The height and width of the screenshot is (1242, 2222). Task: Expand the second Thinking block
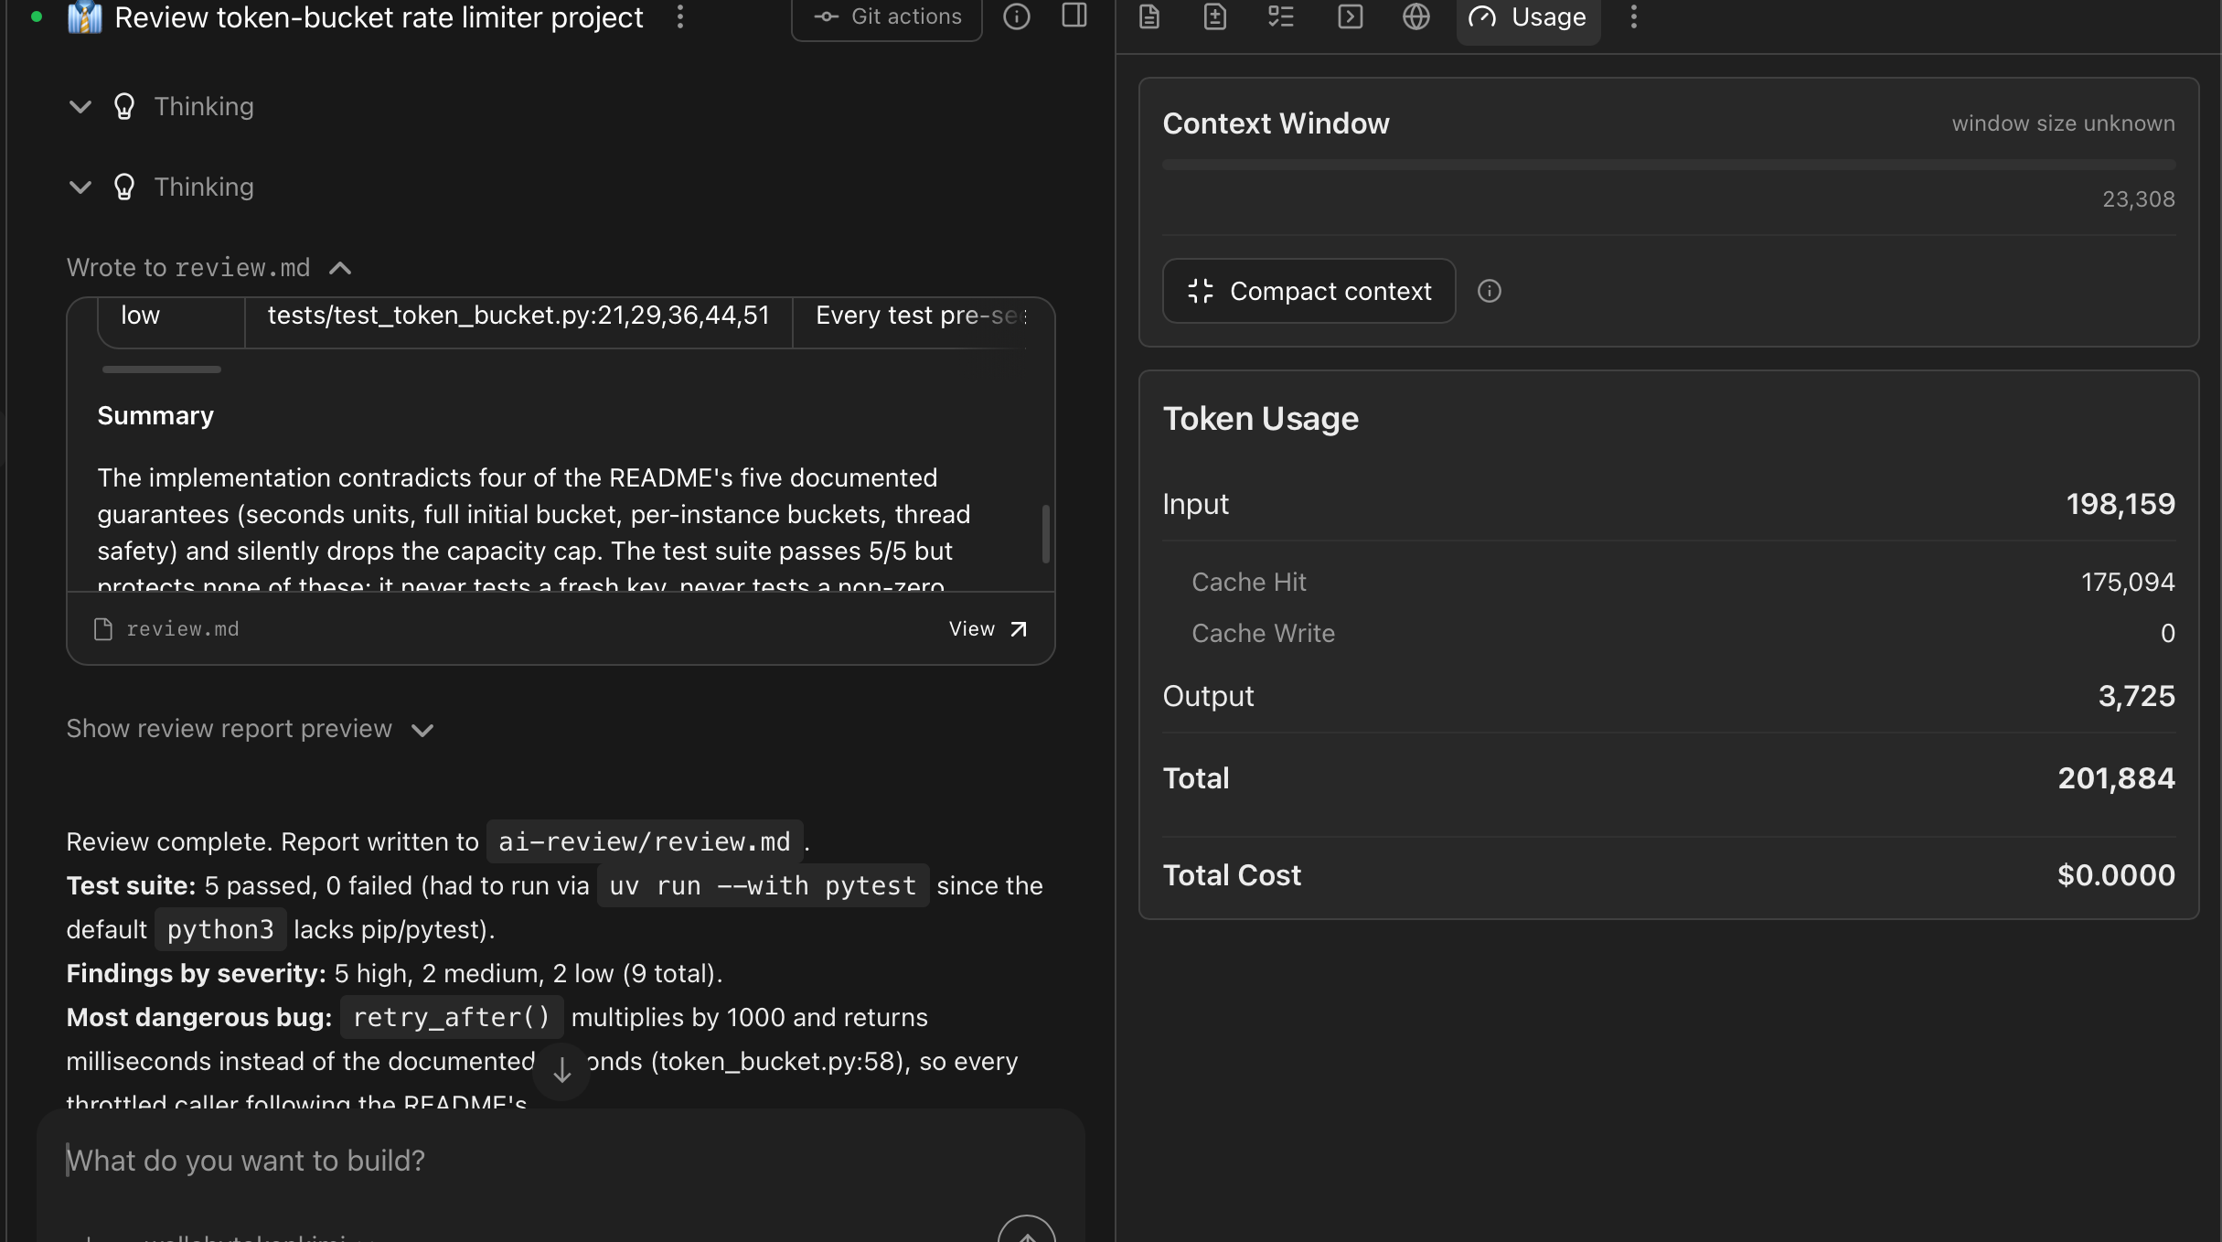click(80, 187)
